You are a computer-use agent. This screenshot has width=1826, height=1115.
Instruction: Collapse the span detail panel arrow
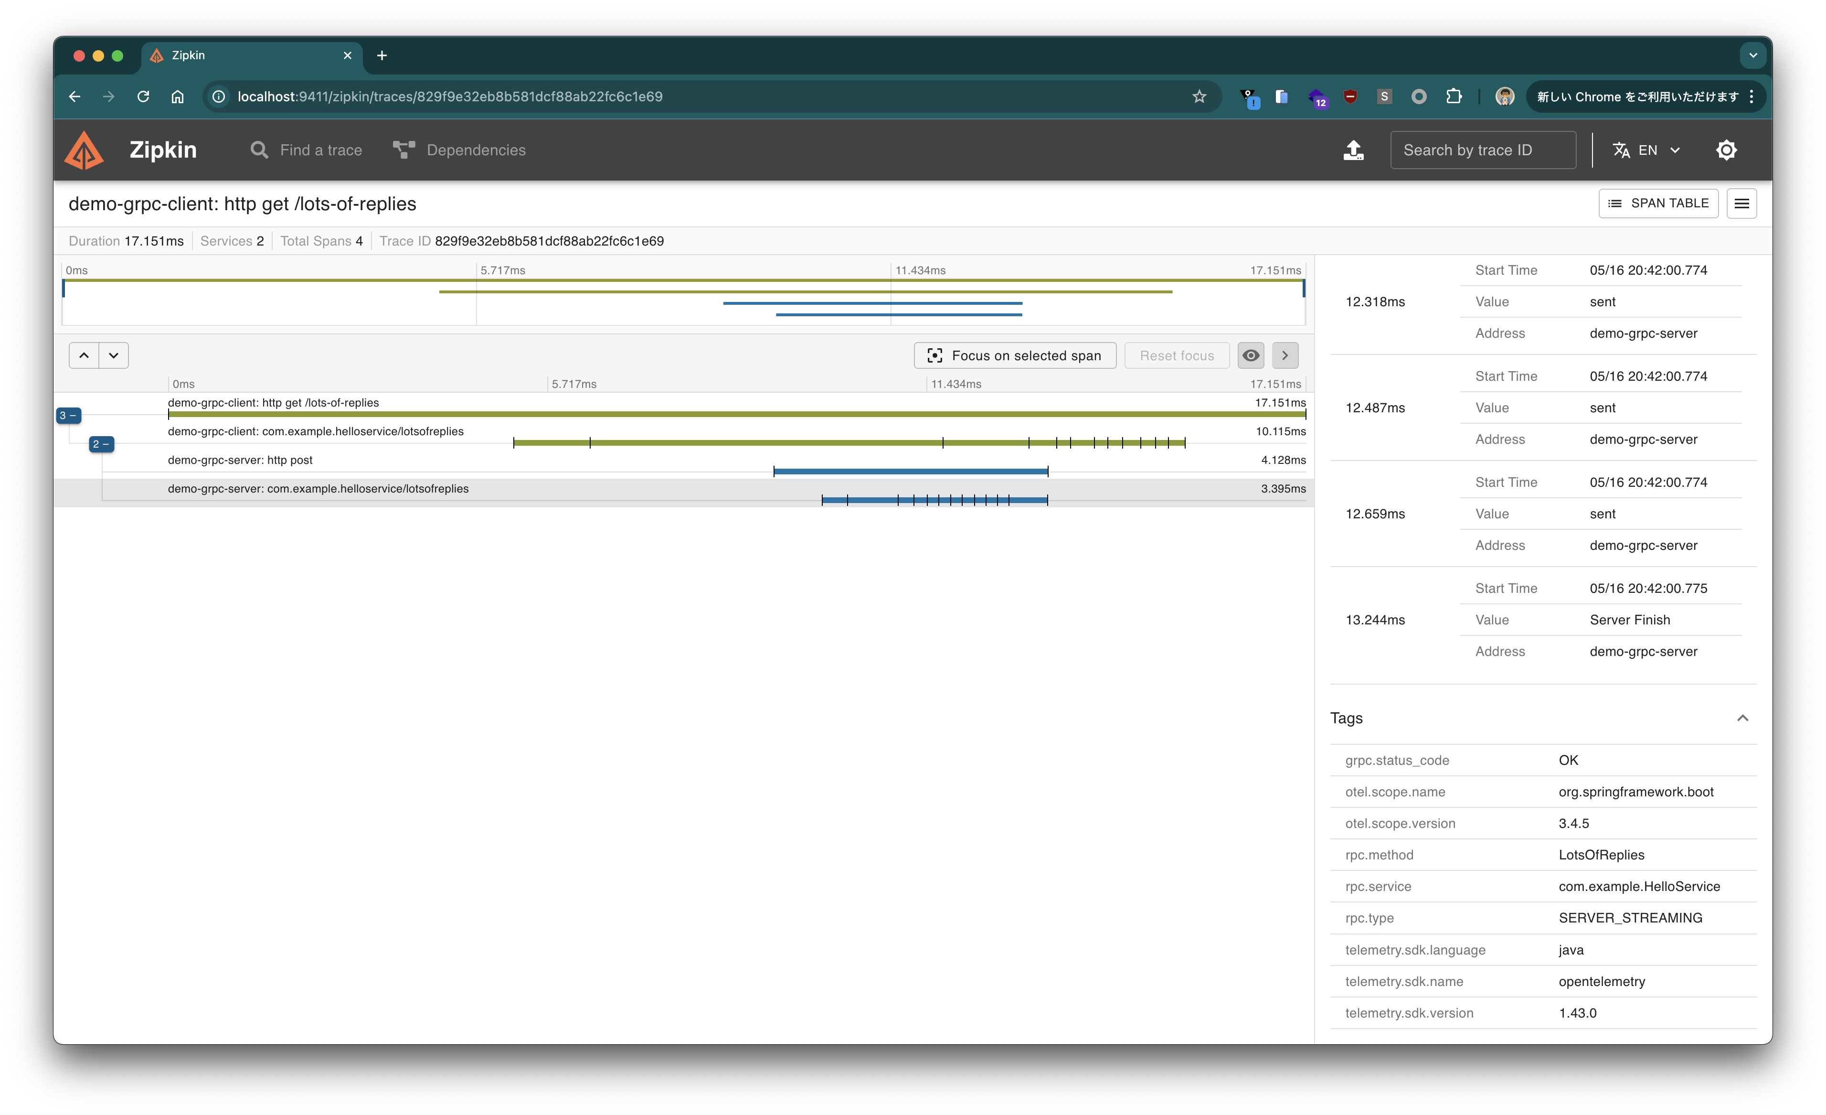pyautogui.click(x=1285, y=355)
